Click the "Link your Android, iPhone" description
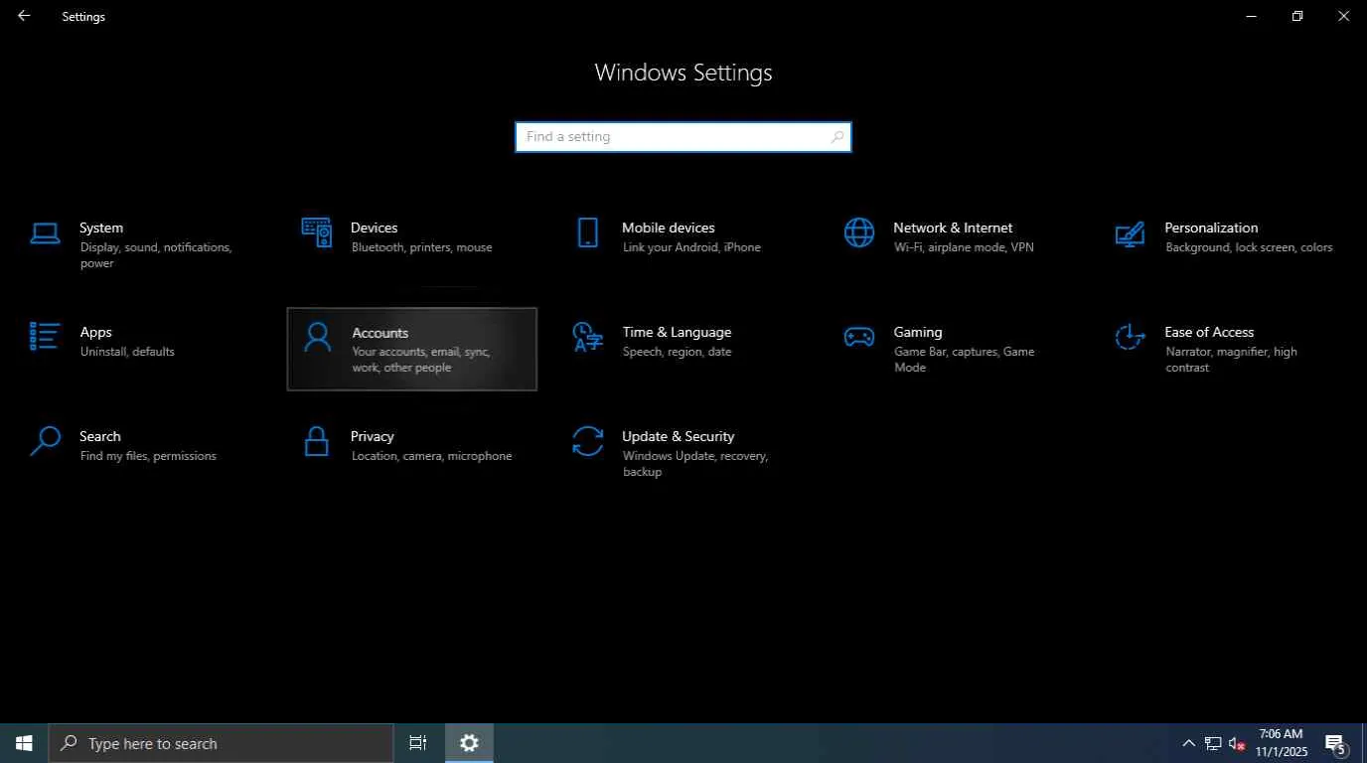 pos(691,247)
